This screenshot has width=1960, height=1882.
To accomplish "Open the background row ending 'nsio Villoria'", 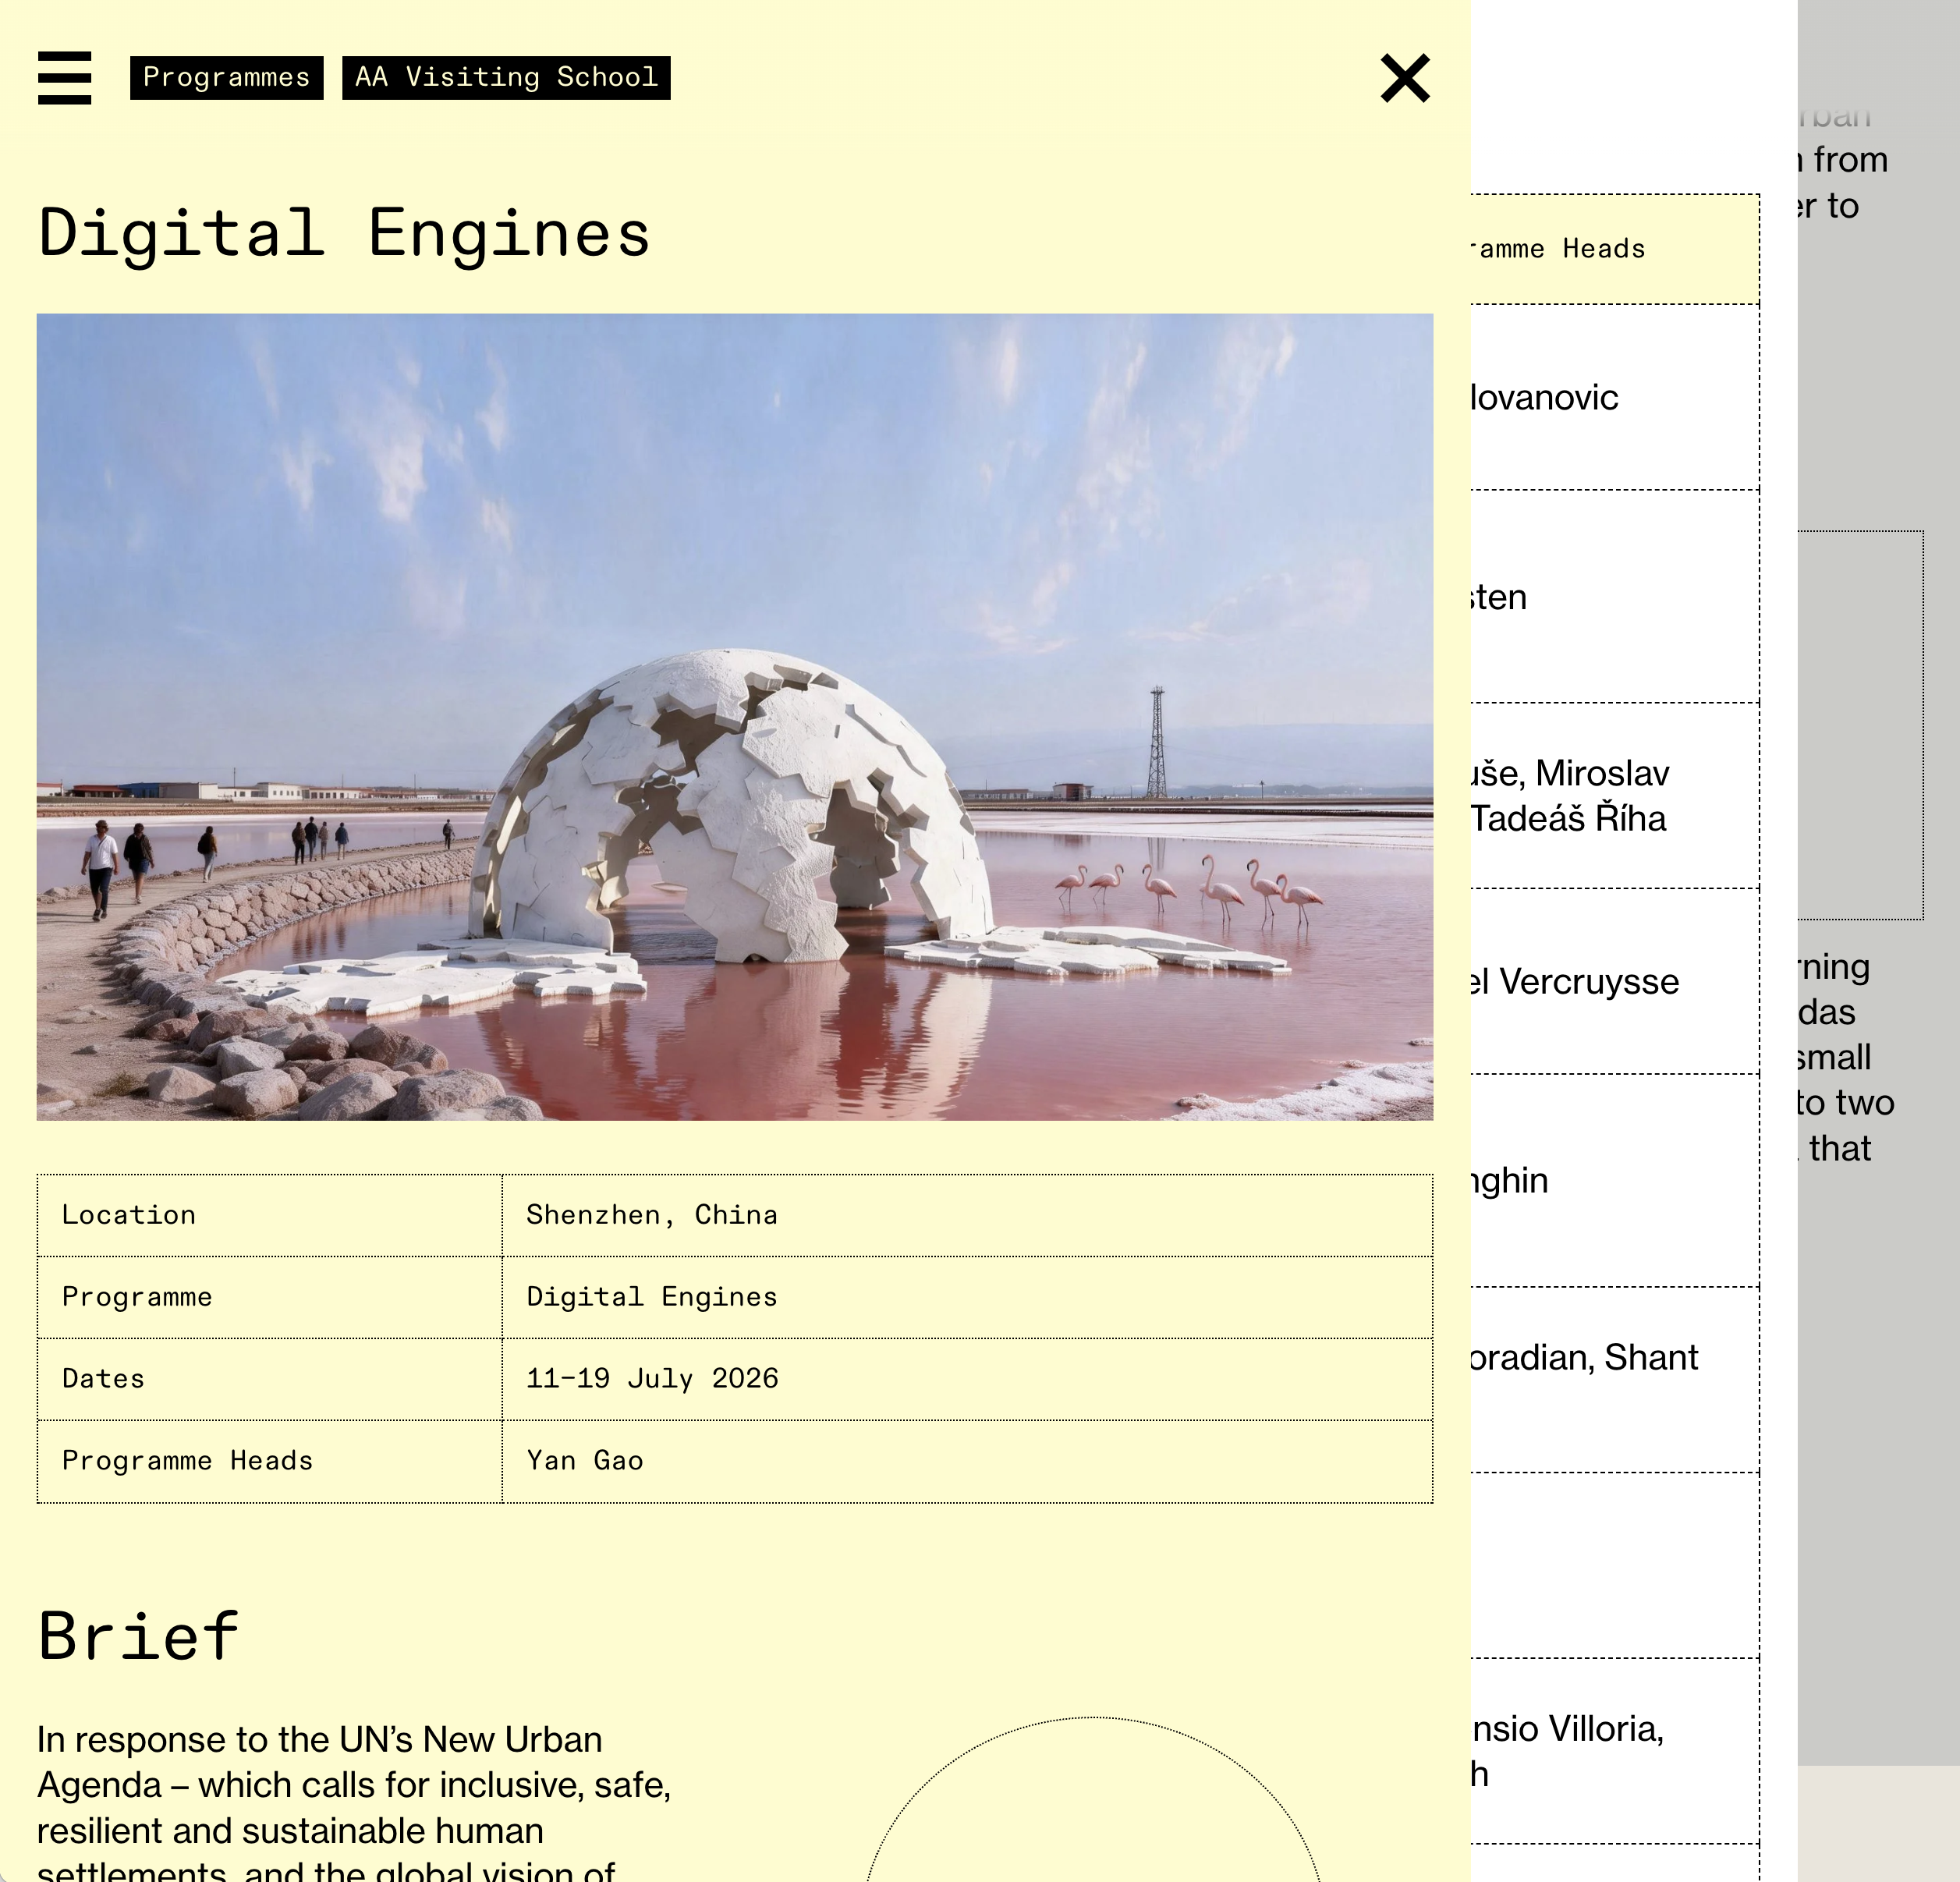I will [1615, 1751].
